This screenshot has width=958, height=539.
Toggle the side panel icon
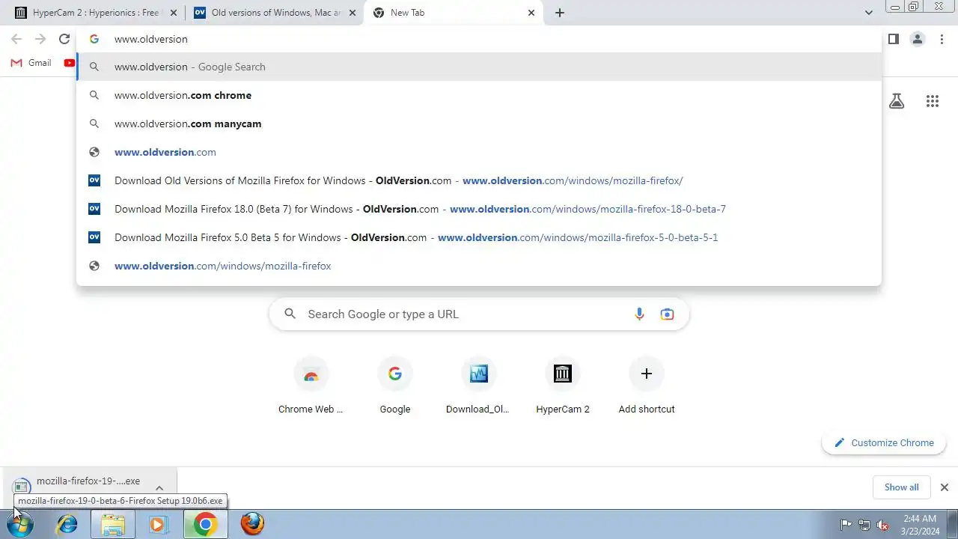(x=893, y=39)
